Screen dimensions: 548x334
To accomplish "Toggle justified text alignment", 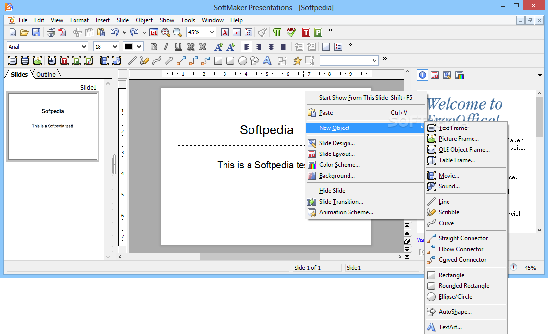I will pyautogui.click(x=283, y=47).
